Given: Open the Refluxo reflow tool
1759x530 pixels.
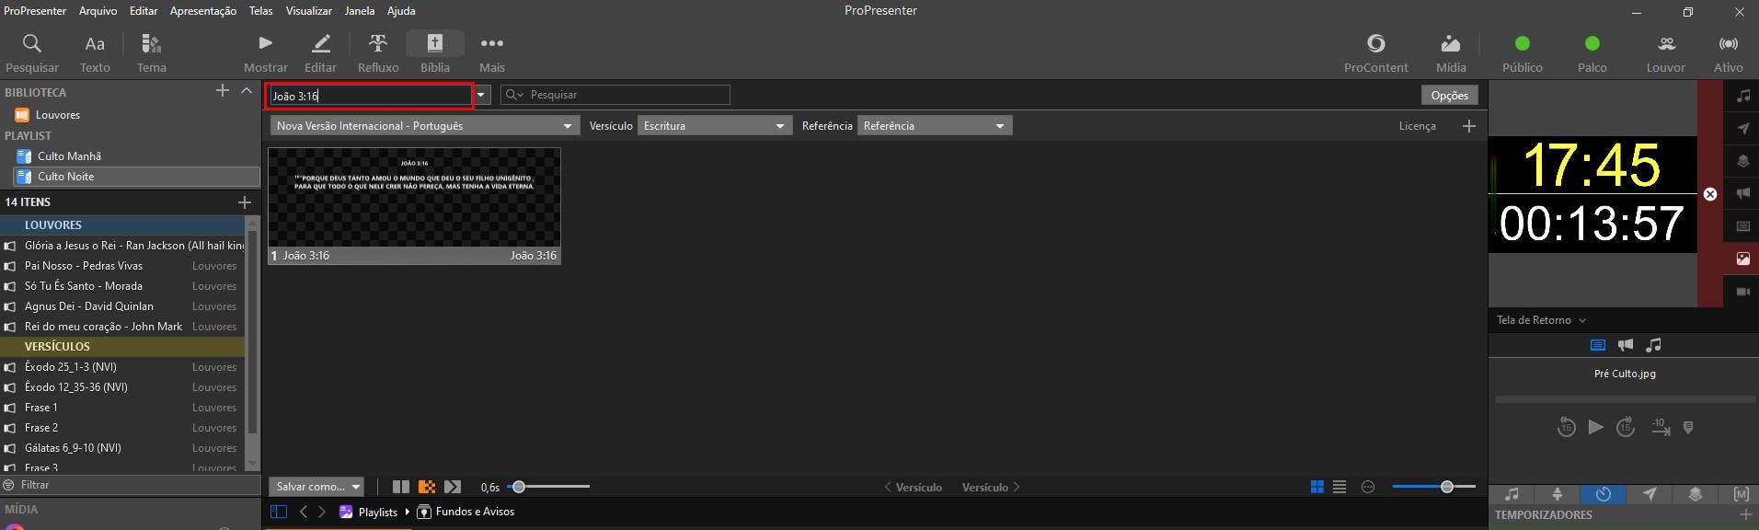Looking at the screenshot, I should (x=378, y=53).
